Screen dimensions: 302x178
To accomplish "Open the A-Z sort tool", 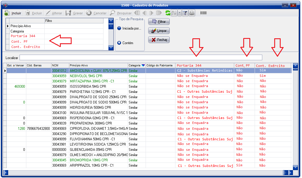I will (x=174, y=13).
